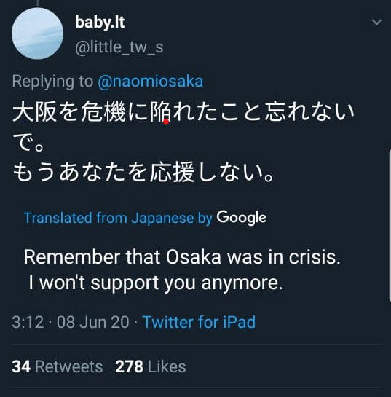Expand the tweet options chevron

click(376, 22)
